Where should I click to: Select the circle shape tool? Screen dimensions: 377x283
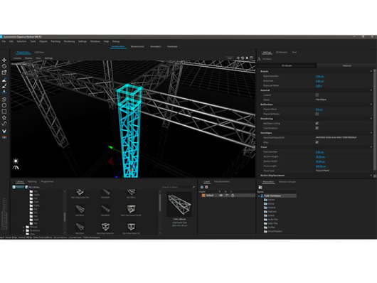pos(4,105)
